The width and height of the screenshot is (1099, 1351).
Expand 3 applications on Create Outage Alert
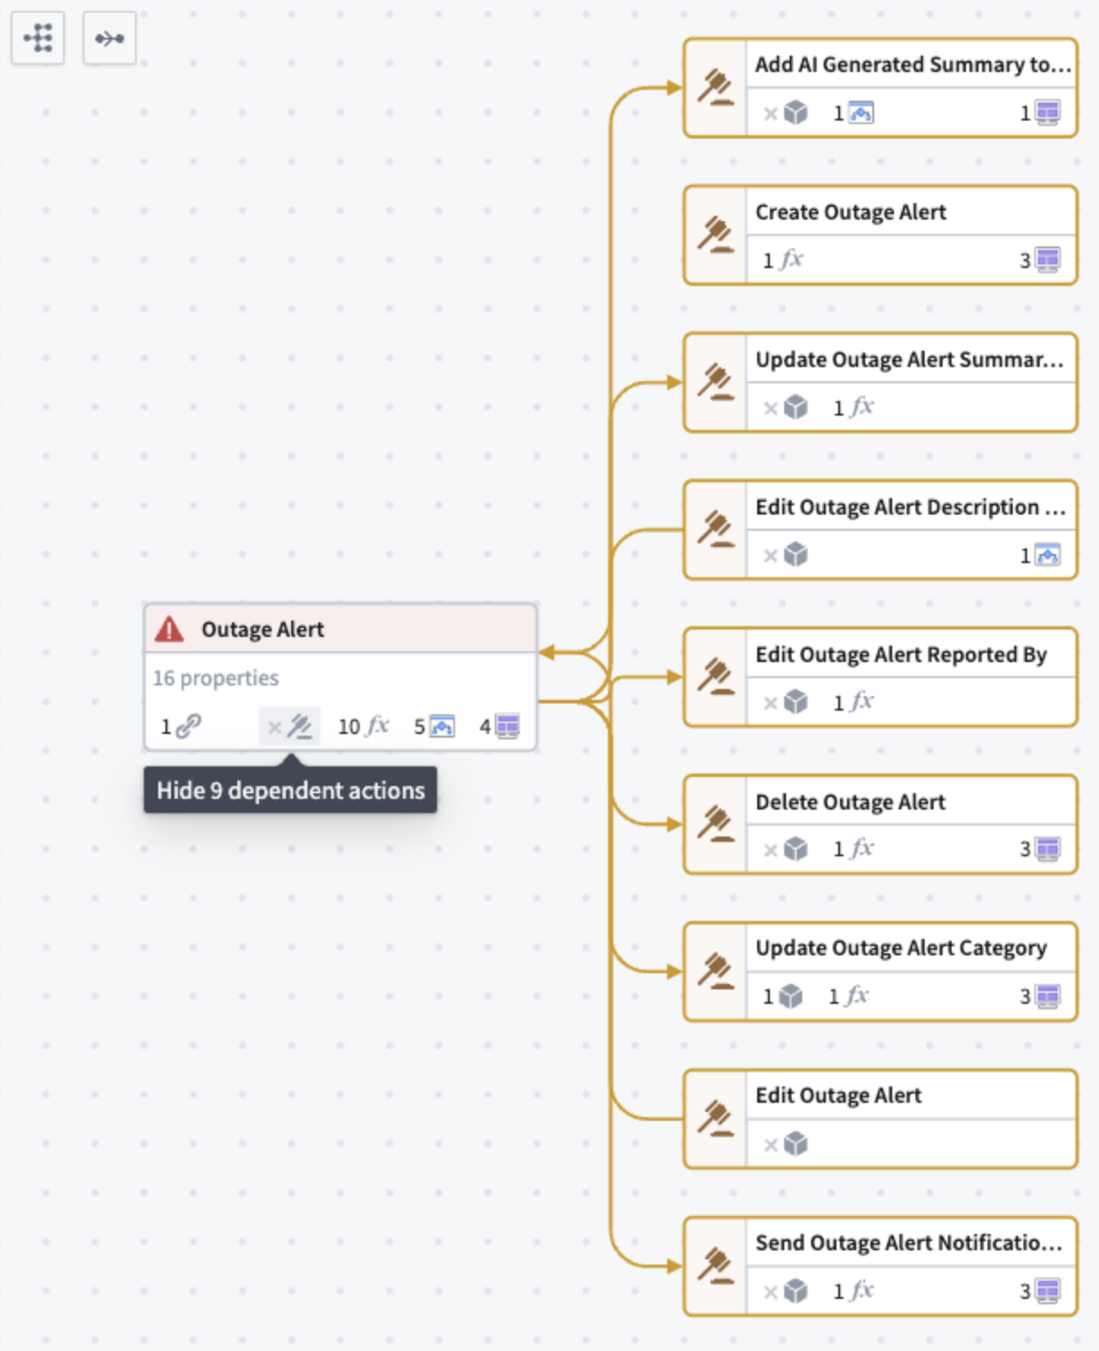[x=1041, y=260]
